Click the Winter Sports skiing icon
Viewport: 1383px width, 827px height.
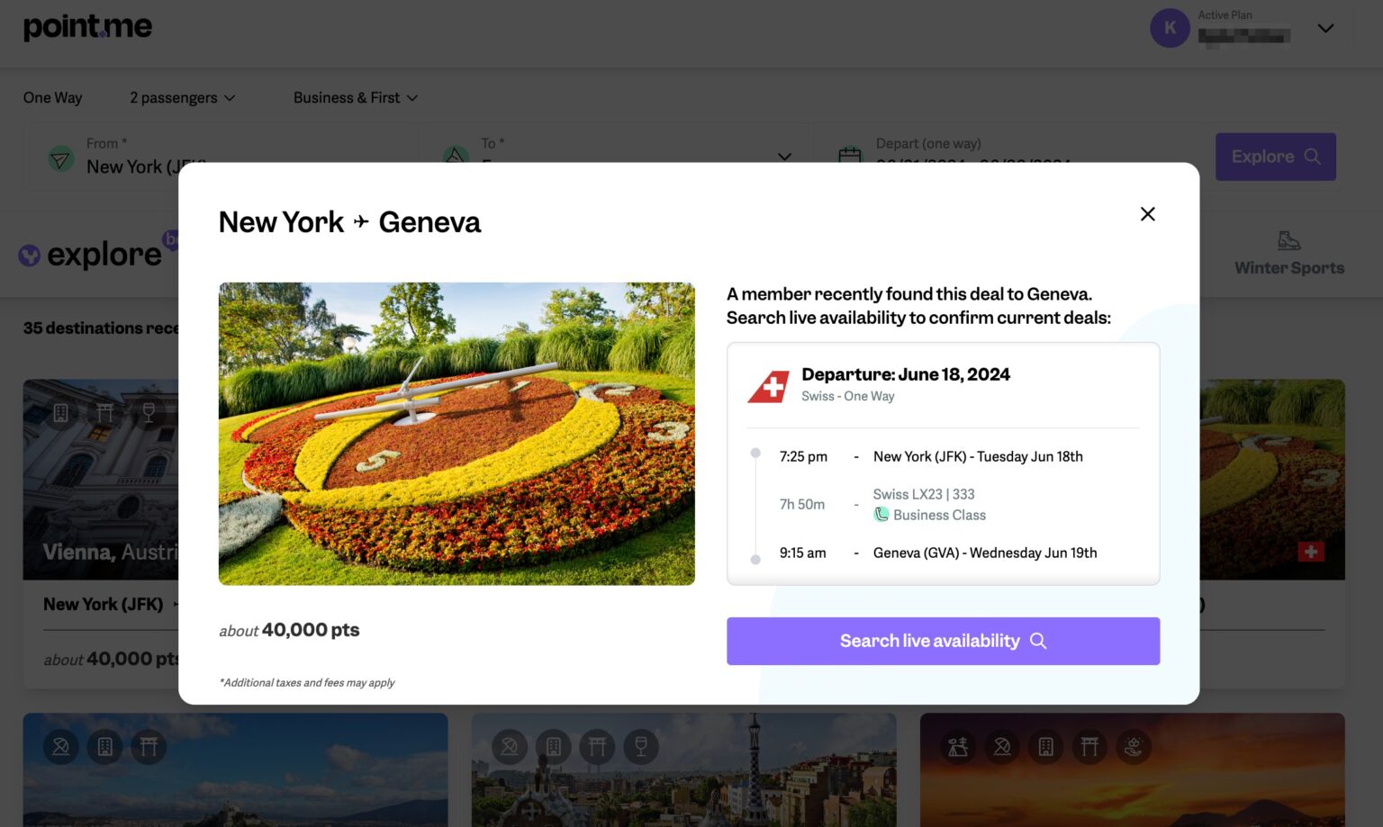click(1289, 241)
